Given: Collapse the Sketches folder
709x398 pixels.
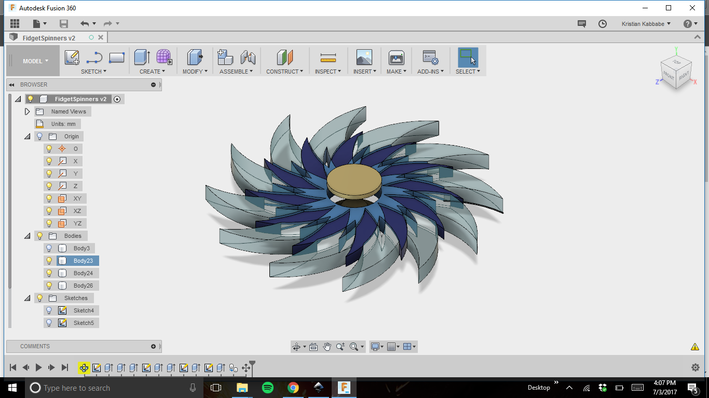Looking at the screenshot, I should pyautogui.click(x=28, y=298).
